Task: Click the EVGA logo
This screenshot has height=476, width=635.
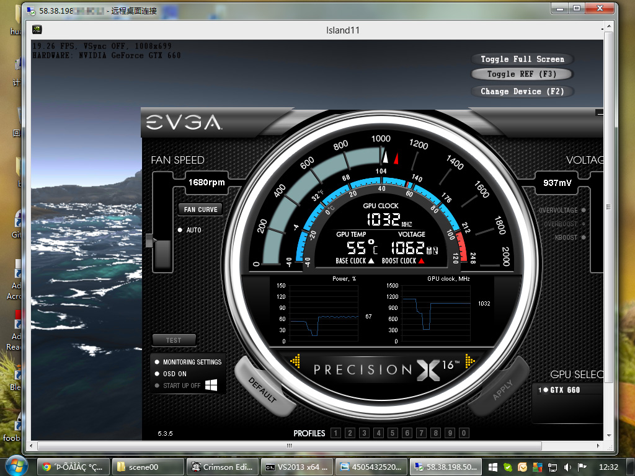Action: (x=184, y=122)
